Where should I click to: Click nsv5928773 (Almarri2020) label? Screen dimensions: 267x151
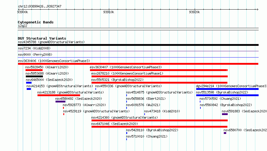[84, 105]
